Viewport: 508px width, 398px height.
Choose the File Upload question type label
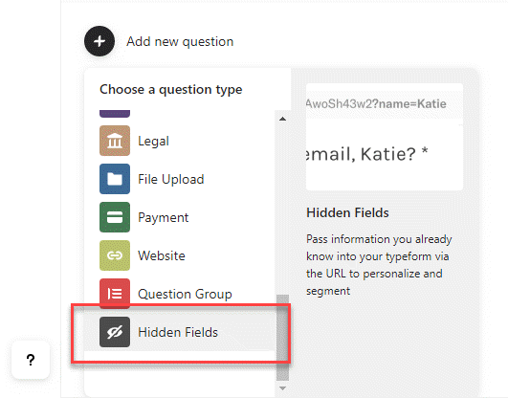click(x=171, y=179)
